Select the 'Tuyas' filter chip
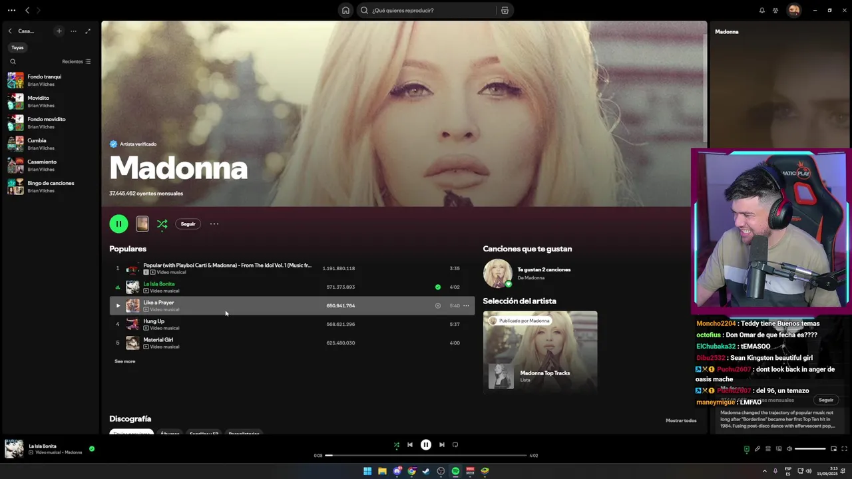The width and height of the screenshot is (852, 479). [x=17, y=47]
